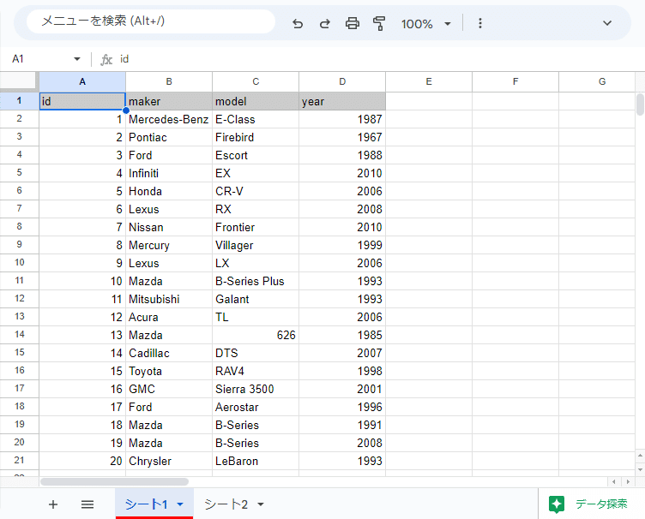Click the scroll right arrow button

coord(628,481)
